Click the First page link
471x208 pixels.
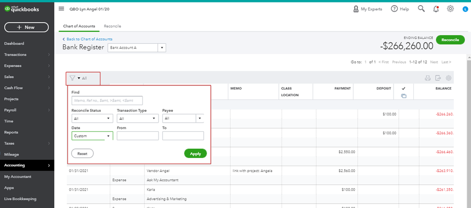[x=383, y=62]
